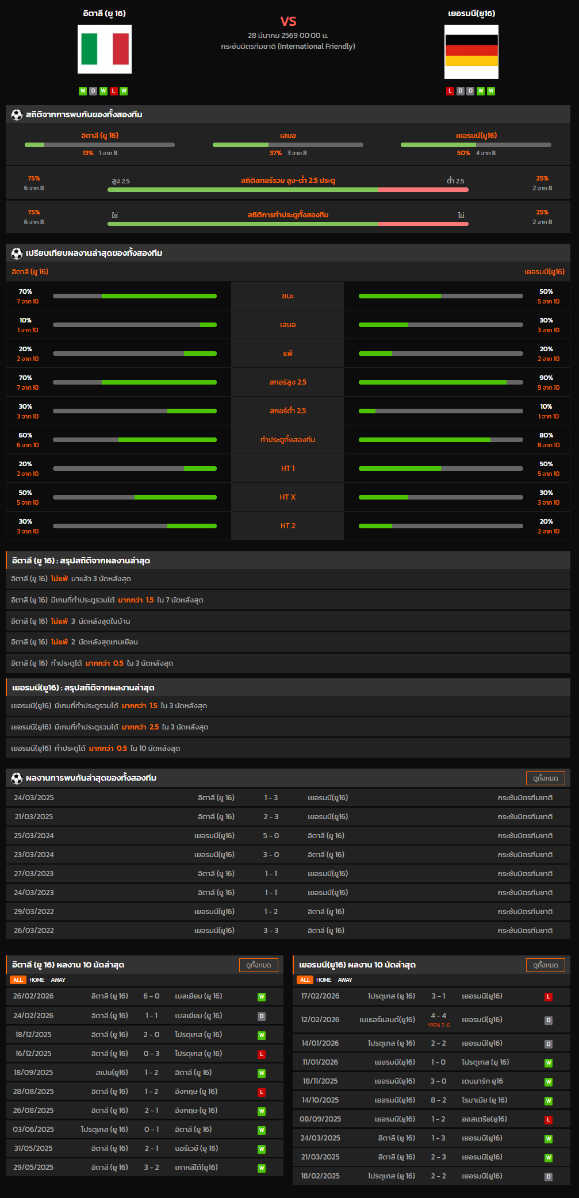Click soccer ball icon beside latest head-to-head results header
Image resolution: width=579 pixels, height=1198 pixels.
point(17,778)
